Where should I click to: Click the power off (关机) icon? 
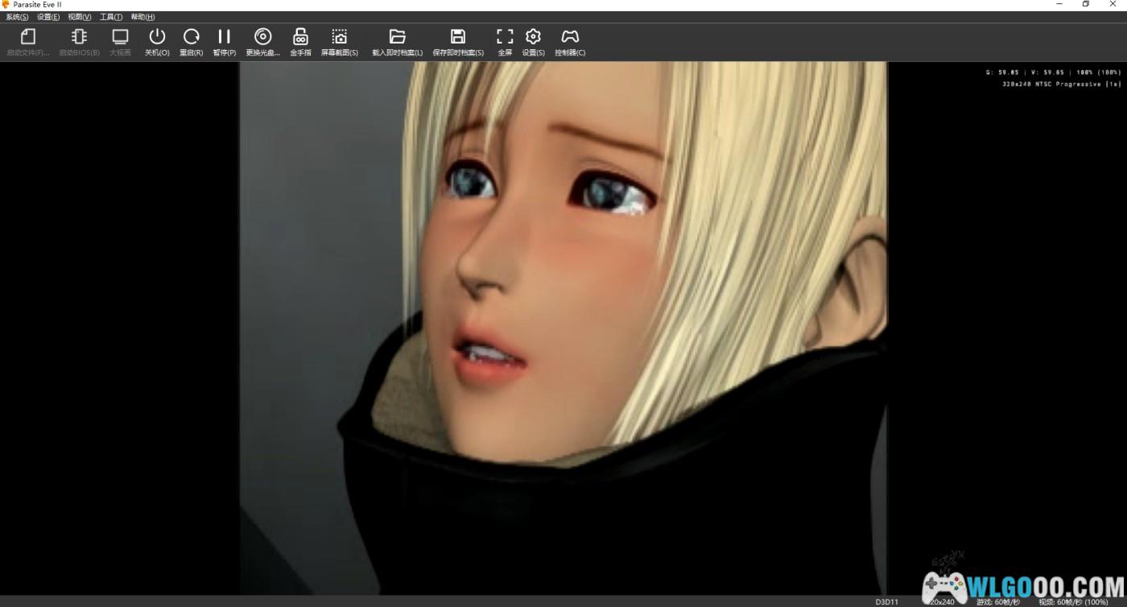pyautogui.click(x=157, y=42)
